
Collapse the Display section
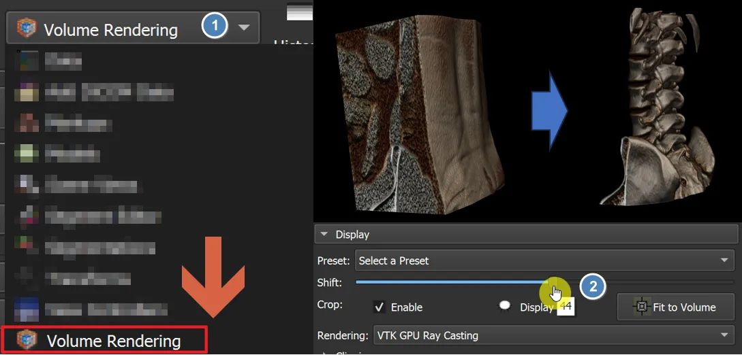[x=527, y=235]
